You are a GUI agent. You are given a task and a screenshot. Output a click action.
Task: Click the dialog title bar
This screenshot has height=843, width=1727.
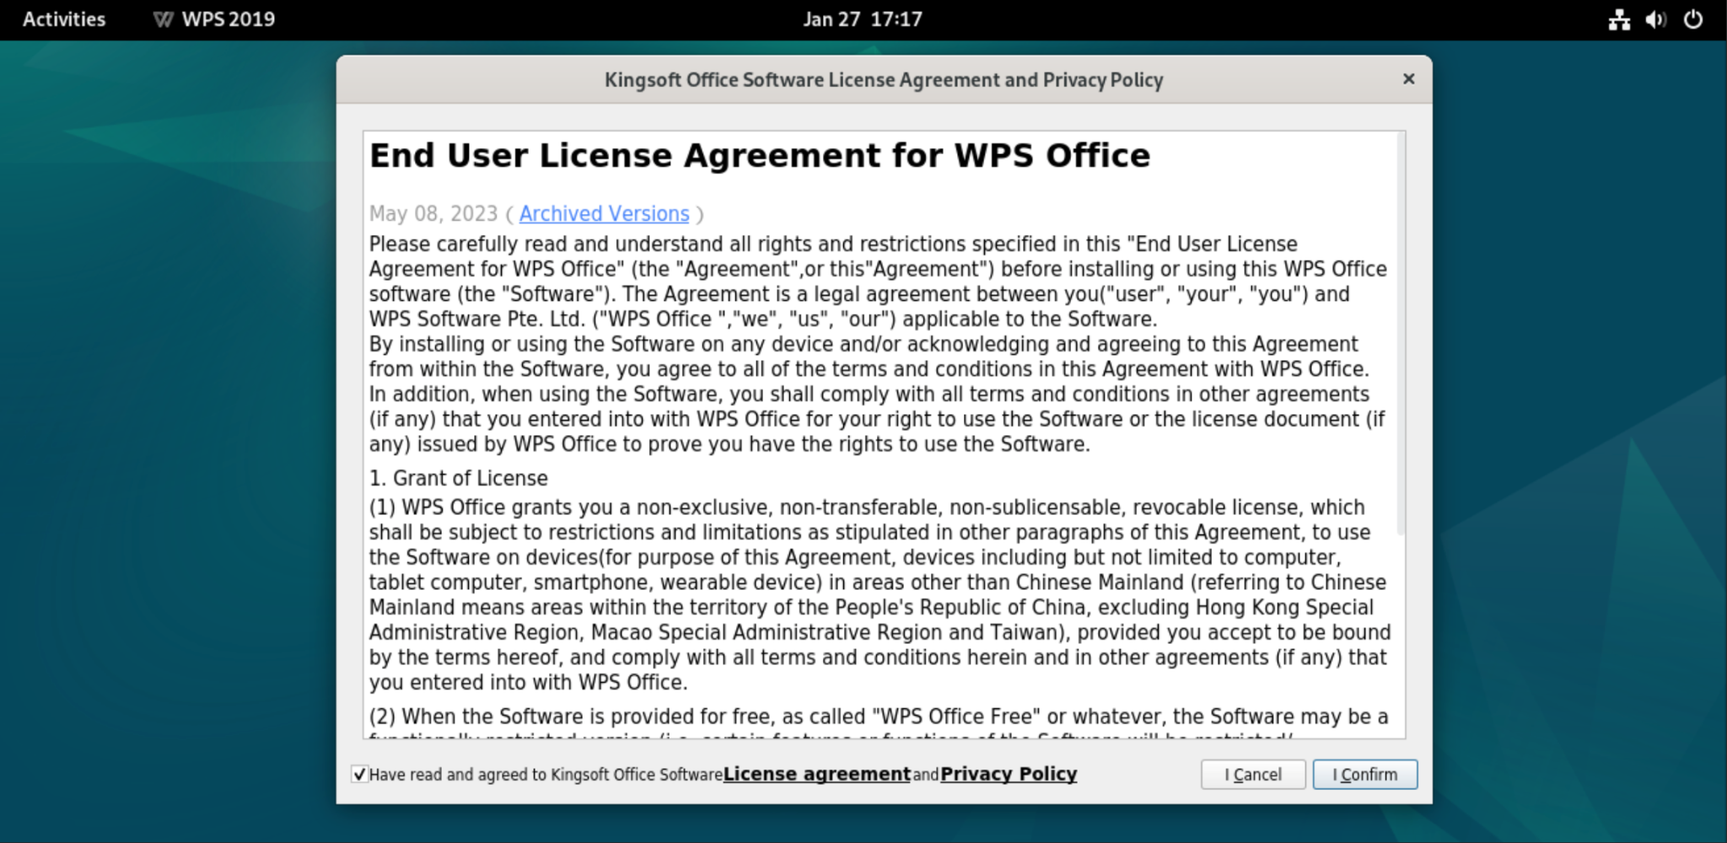click(x=884, y=79)
